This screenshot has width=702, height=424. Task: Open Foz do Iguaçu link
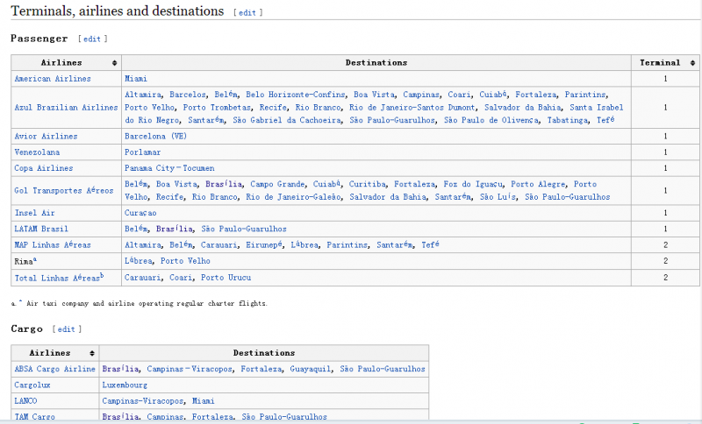(x=473, y=184)
